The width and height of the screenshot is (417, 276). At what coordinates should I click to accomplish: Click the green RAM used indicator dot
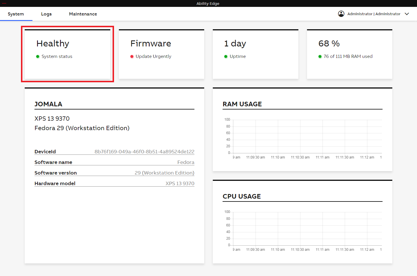click(320, 56)
